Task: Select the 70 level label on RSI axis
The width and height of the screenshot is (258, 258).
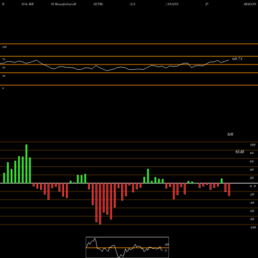Action: click(x=4, y=59)
